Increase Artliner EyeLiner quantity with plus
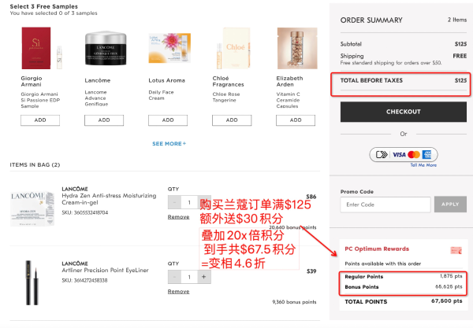 pyautogui.click(x=203, y=277)
